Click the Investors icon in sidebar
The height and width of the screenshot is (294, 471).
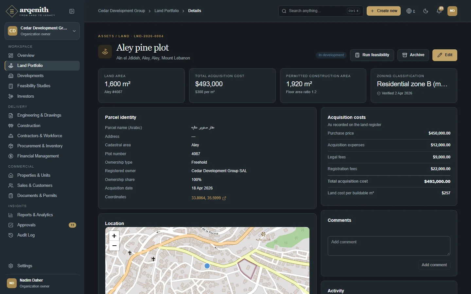coord(11,96)
